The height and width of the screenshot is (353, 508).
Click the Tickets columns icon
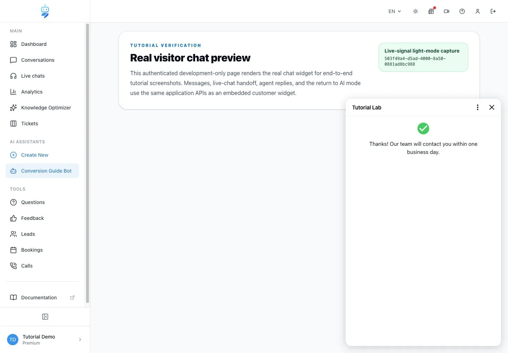pos(13,124)
